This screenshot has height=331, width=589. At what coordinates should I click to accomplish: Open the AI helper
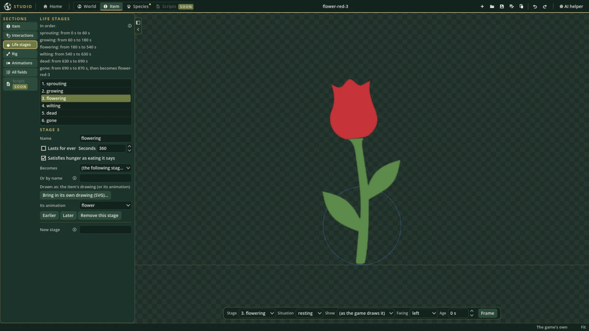[571, 7]
